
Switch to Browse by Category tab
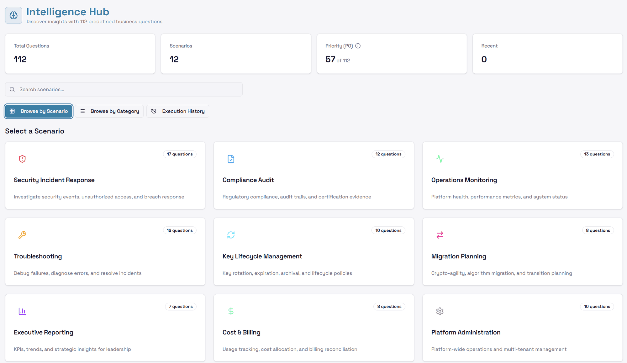[x=109, y=111]
